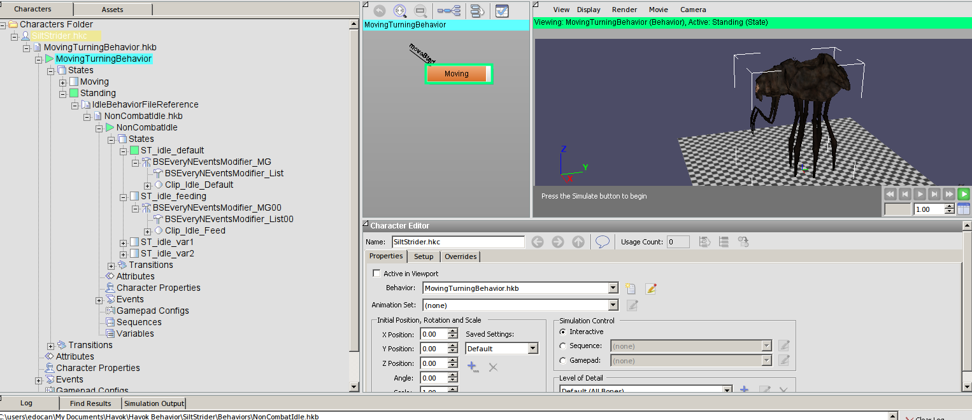Click the zoom-to-fit magnifier icon
This screenshot has width=972, height=420.
point(400,11)
